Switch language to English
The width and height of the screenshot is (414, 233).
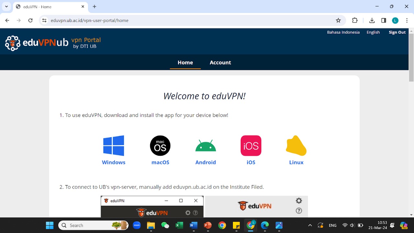[373, 32]
